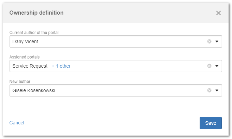Close the Ownership definition dialog
Viewport: 232px width, 139px height.
pos(218,13)
